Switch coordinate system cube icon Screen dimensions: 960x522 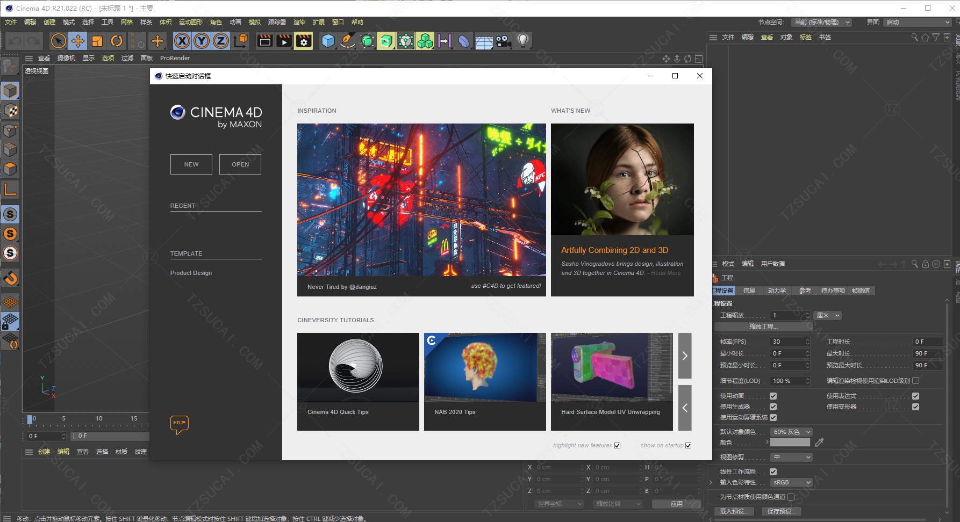tap(241, 41)
